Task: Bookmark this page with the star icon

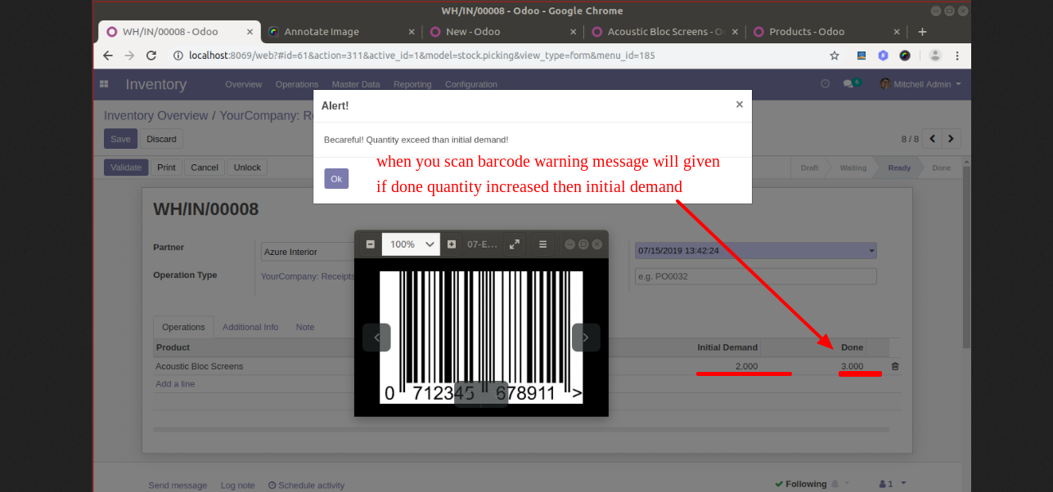Action: point(835,56)
